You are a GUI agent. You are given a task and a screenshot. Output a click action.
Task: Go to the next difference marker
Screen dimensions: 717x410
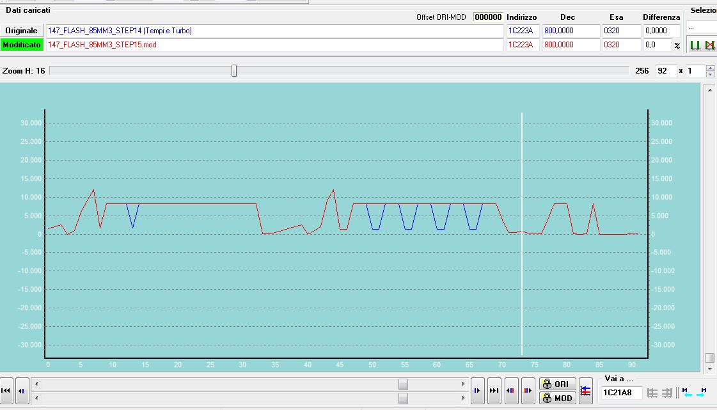click(x=528, y=391)
